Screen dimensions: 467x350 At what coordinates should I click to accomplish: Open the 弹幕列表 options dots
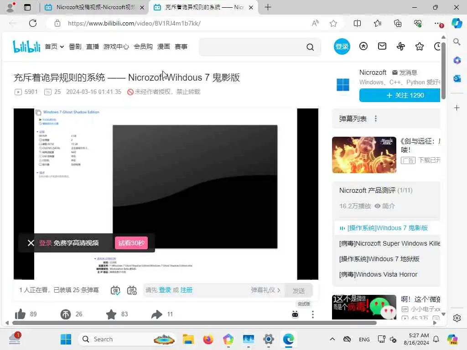point(376,119)
